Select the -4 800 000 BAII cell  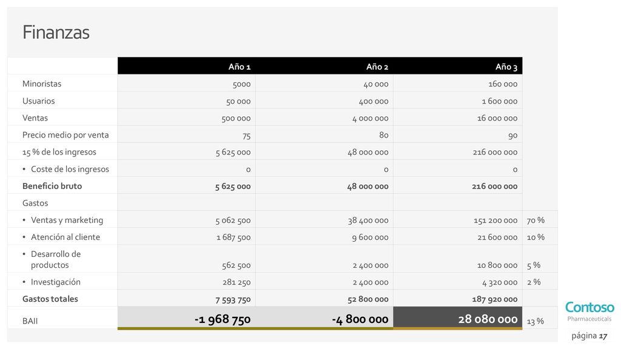(x=360, y=319)
